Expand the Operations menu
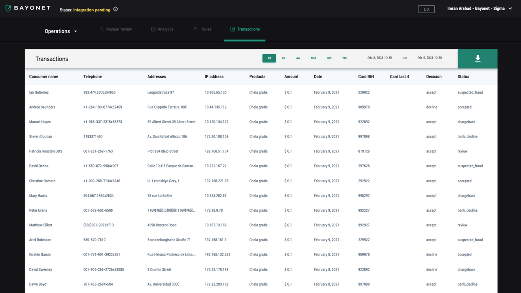Screen dimensions: 521x293 click(61, 31)
